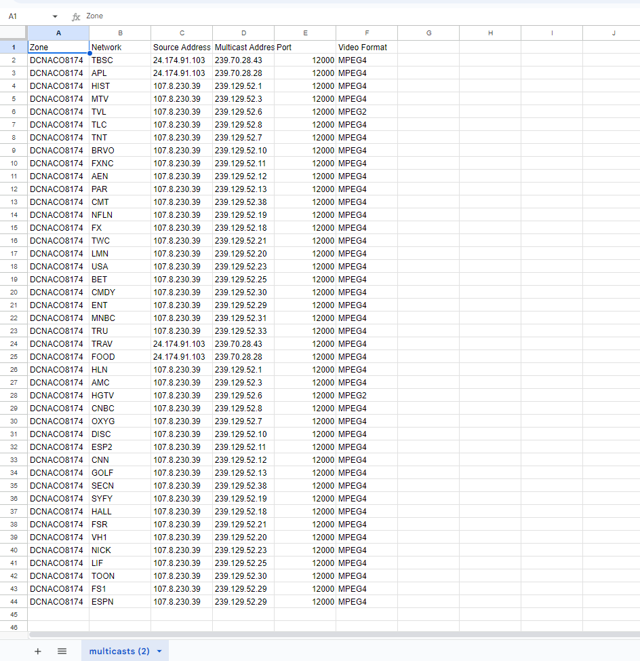640x661 pixels.
Task: Select the 'CMDY' network cell
Action: point(120,292)
